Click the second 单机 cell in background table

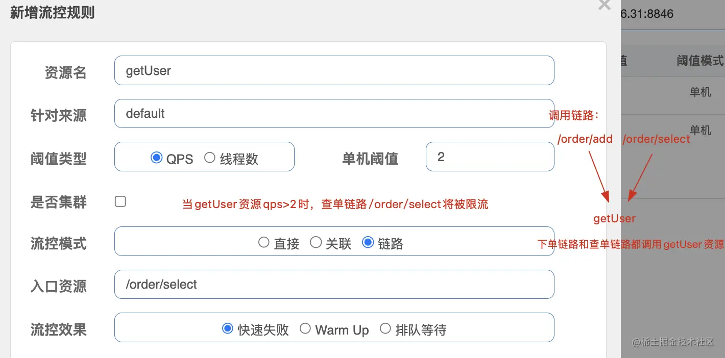(x=700, y=130)
